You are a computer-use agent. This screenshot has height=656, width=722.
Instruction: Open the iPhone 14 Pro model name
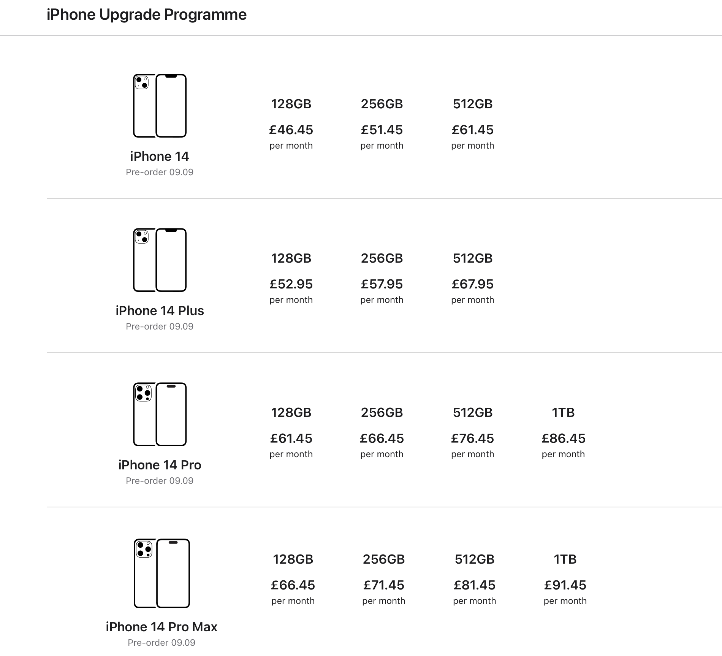click(x=160, y=465)
